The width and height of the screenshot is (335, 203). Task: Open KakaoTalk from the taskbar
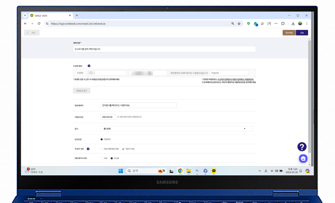pos(214,171)
